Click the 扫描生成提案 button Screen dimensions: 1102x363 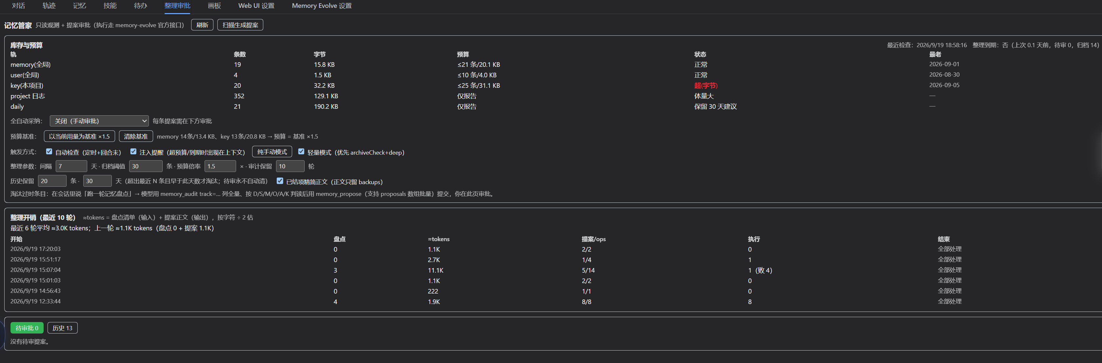(240, 25)
